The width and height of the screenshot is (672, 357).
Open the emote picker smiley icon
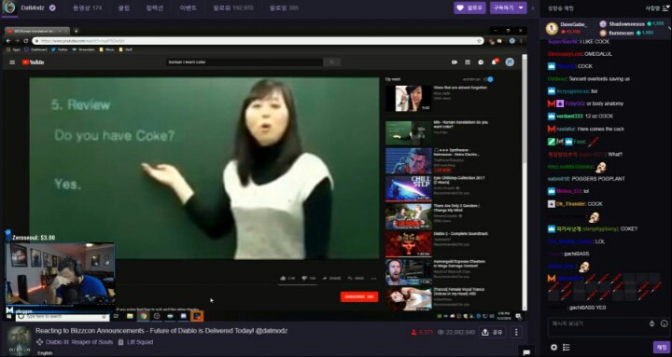tap(664, 323)
